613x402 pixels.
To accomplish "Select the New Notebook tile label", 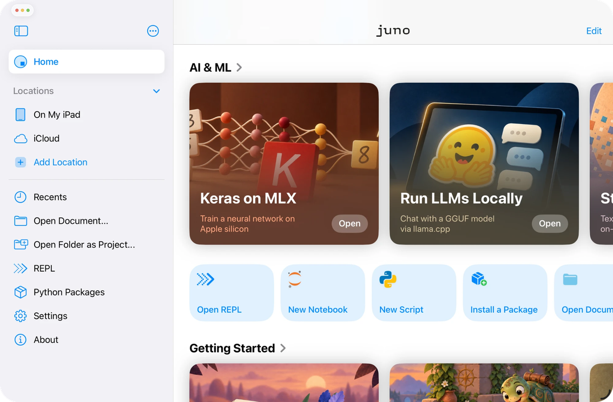I will (318, 310).
